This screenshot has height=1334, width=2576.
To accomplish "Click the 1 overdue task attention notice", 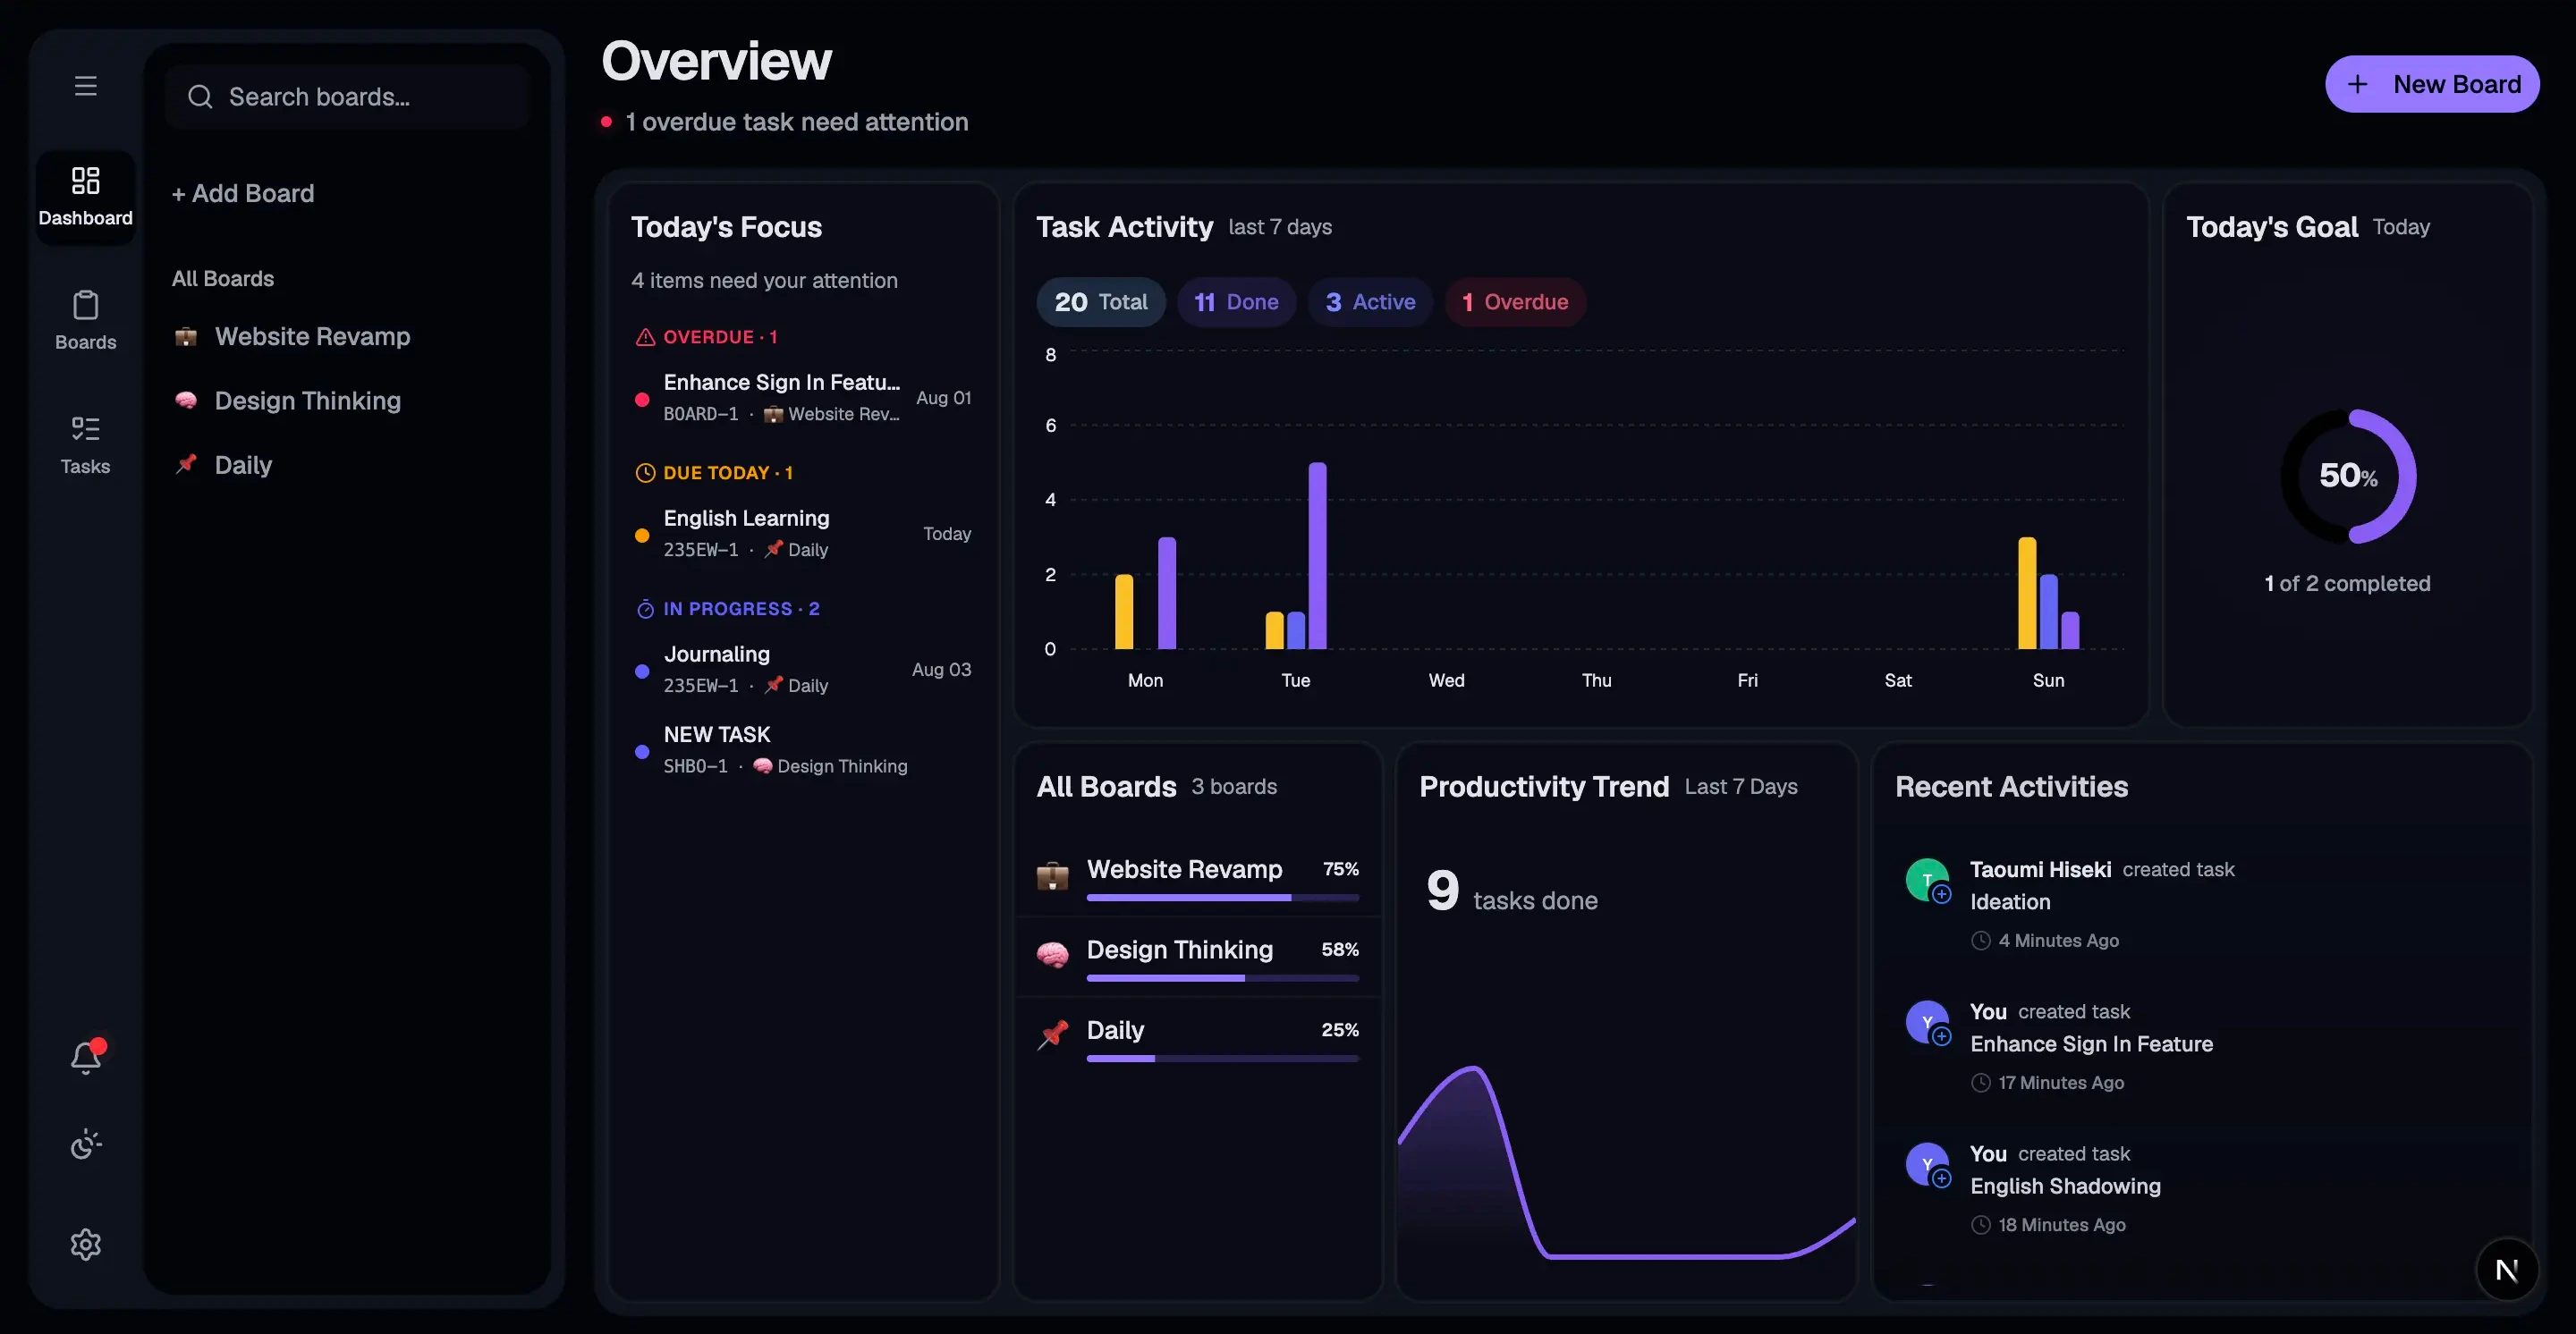I will pyautogui.click(x=785, y=122).
